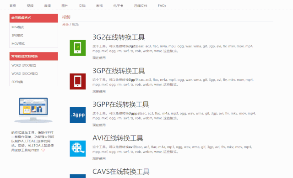This screenshot has height=178, width=293.
Task: Click 现在使用 under the 3GP converter
Action: 99,91
